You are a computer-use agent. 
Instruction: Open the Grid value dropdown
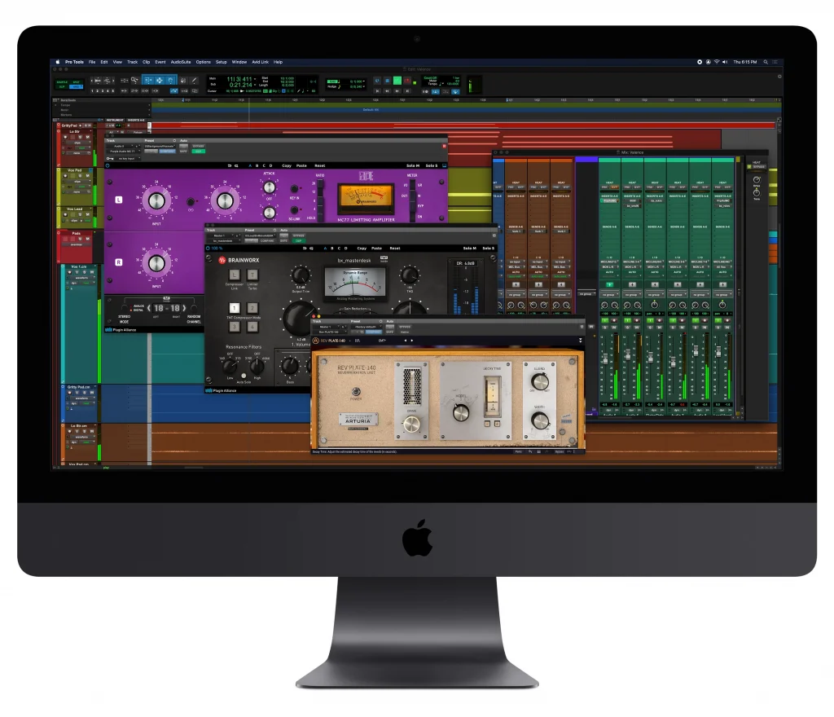pos(364,81)
